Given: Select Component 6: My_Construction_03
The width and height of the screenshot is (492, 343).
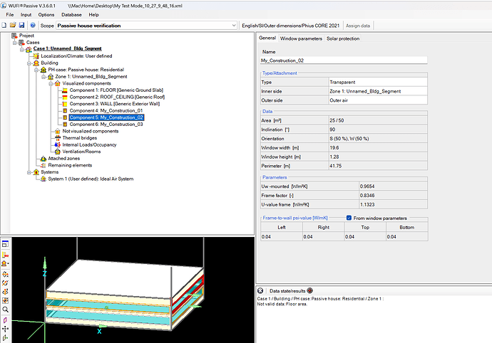Looking at the screenshot, I should (x=106, y=125).
